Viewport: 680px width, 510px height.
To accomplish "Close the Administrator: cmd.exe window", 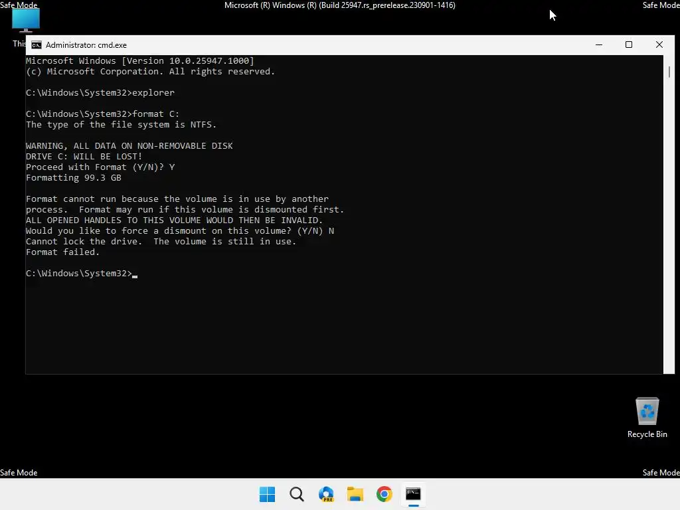I will pyautogui.click(x=659, y=44).
